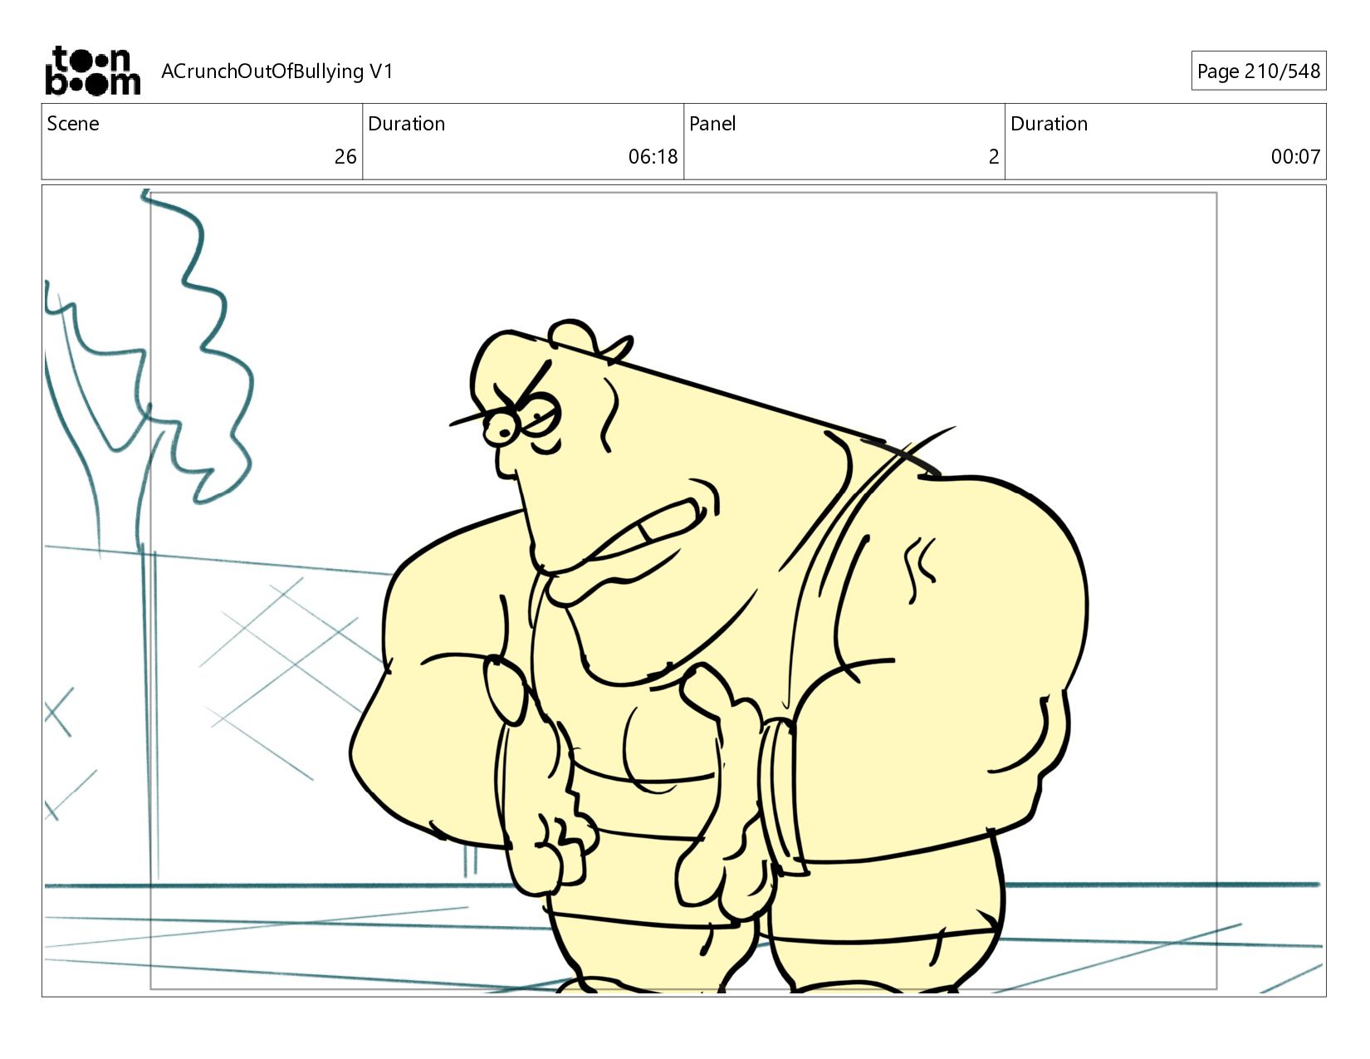Click the 'Scene' header label
Image resolution: width=1370 pixels, height=1059 pixels.
point(73,124)
